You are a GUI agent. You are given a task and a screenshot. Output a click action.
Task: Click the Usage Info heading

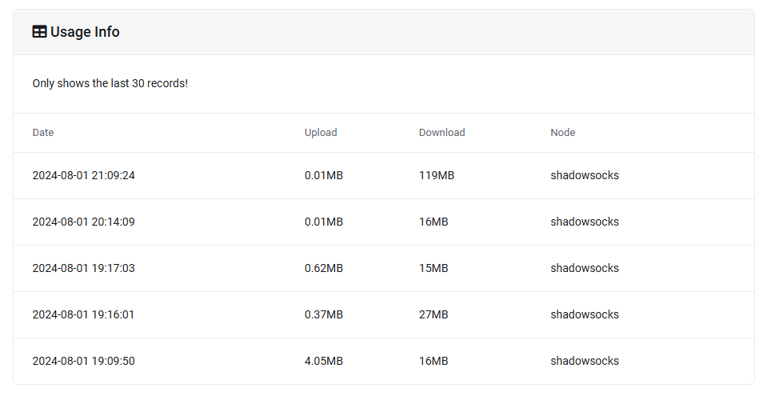pos(85,32)
